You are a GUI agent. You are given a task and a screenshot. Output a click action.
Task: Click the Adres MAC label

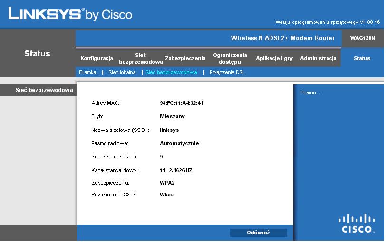105,103
